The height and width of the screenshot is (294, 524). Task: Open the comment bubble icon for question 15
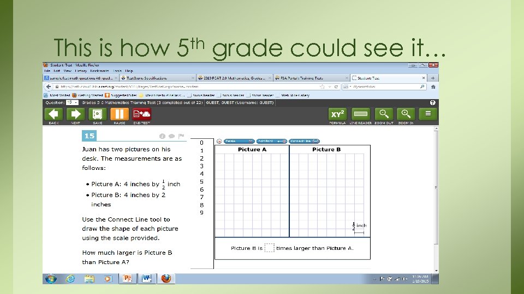[x=172, y=136]
